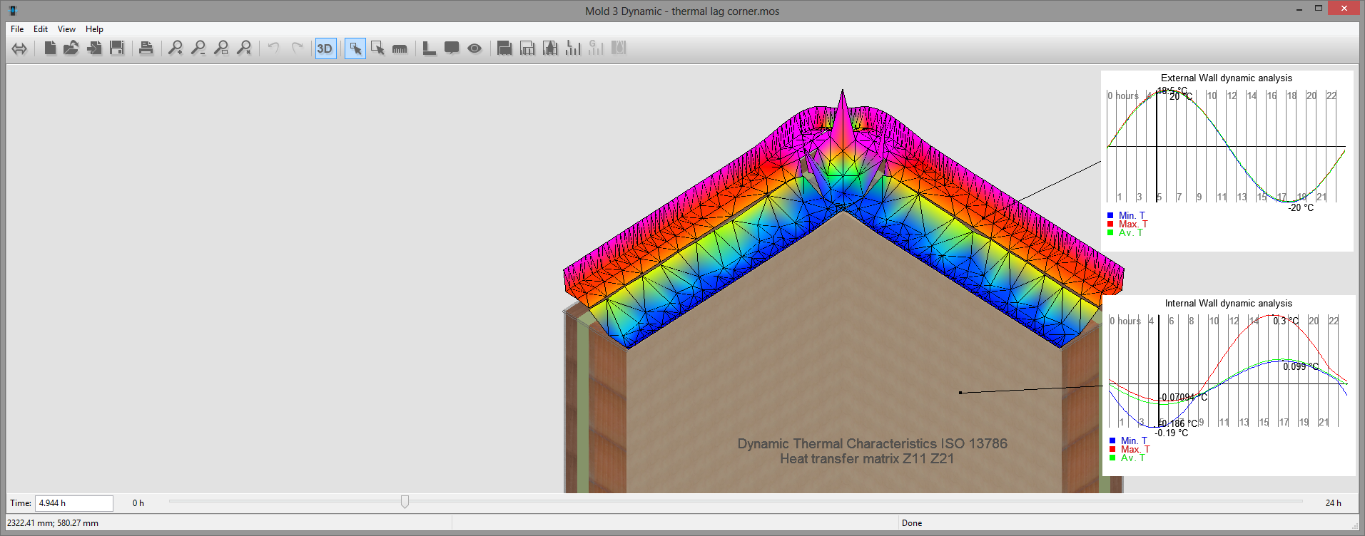The height and width of the screenshot is (536, 1365).
Task: Select the ruler measure tool
Action: point(400,48)
